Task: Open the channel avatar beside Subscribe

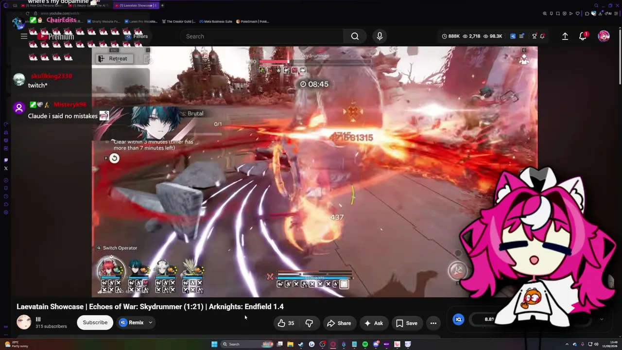Action: 24,322
